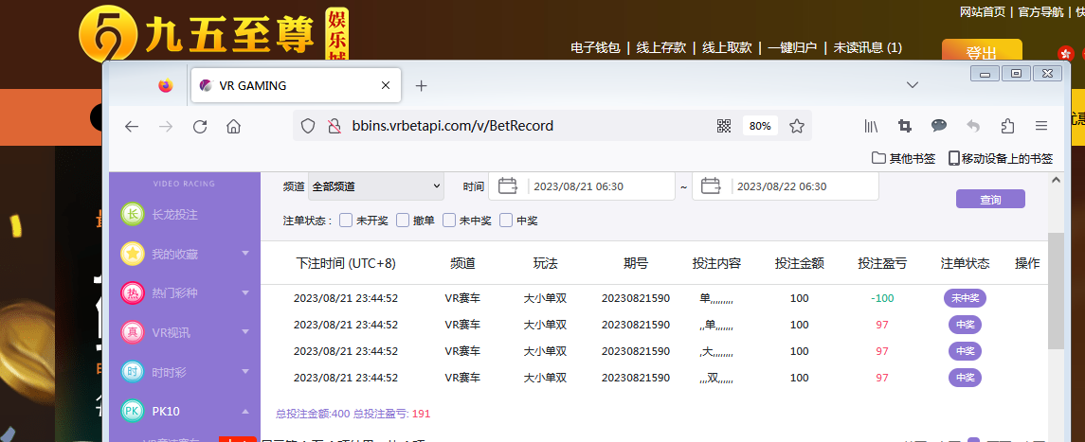Click the green 长 icon in sidebar
The image size is (1085, 442).
(x=132, y=214)
